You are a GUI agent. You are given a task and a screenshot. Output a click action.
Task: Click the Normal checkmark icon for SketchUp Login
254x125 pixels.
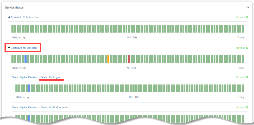(x=247, y=77)
